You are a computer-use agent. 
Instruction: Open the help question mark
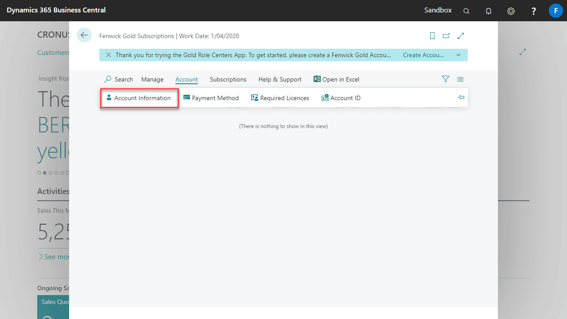(534, 11)
